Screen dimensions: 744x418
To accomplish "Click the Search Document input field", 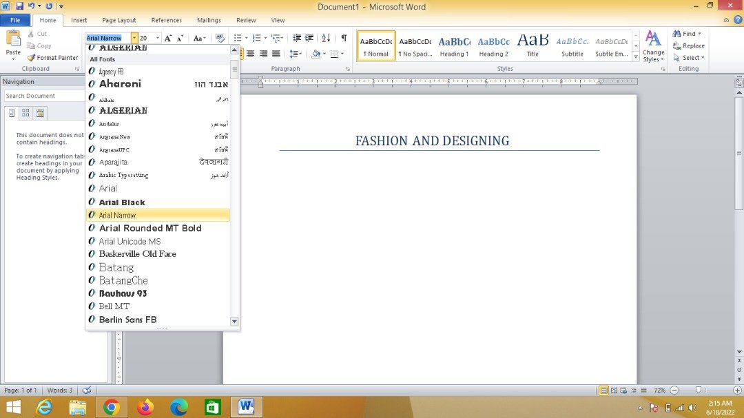I will coord(43,96).
